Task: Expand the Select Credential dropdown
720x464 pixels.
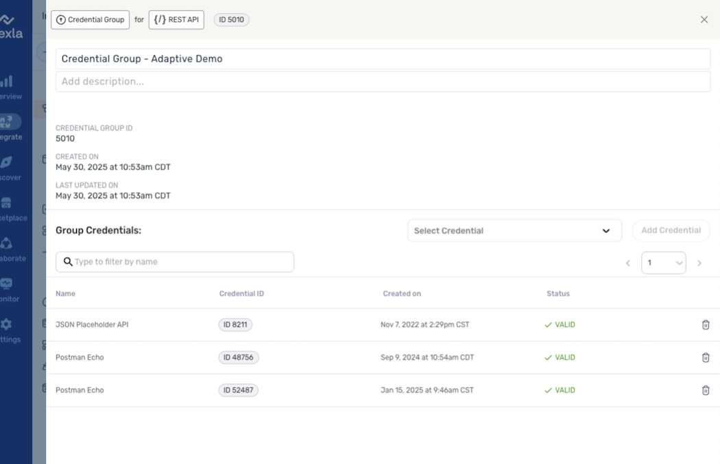Action: pyautogui.click(x=514, y=231)
